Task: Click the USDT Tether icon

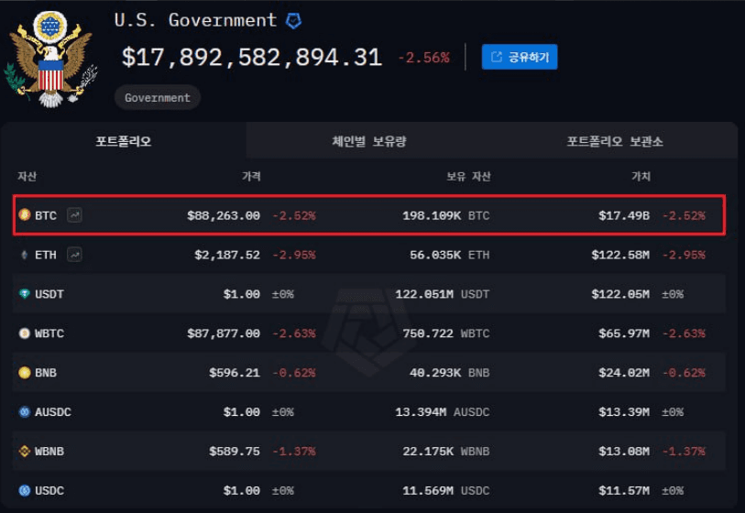Action: coord(25,294)
